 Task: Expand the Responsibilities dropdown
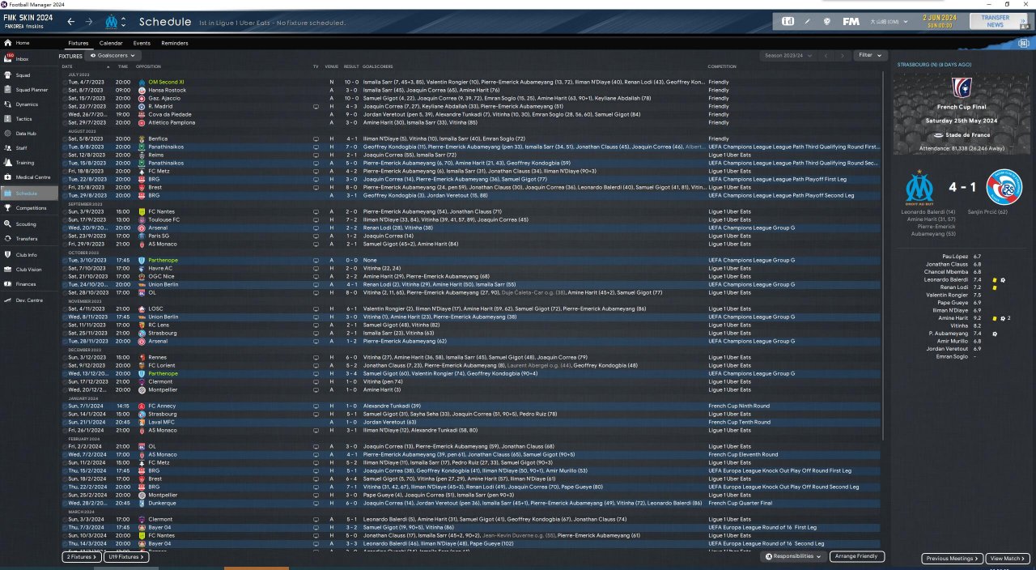click(x=794, y=557)
